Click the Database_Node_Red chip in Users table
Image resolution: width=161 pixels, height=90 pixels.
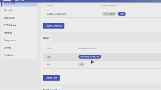coord(90,57)
